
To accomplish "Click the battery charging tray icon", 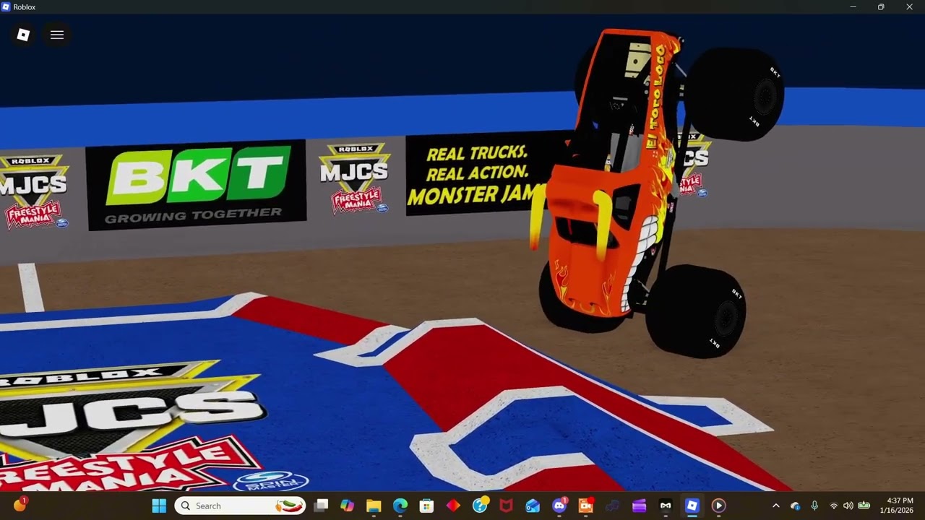I will coord(864,506).
